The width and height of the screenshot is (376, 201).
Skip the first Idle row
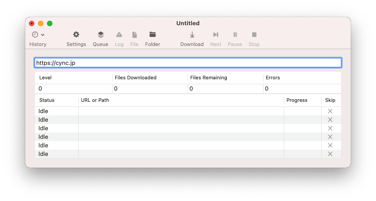(x=330, y=111)
